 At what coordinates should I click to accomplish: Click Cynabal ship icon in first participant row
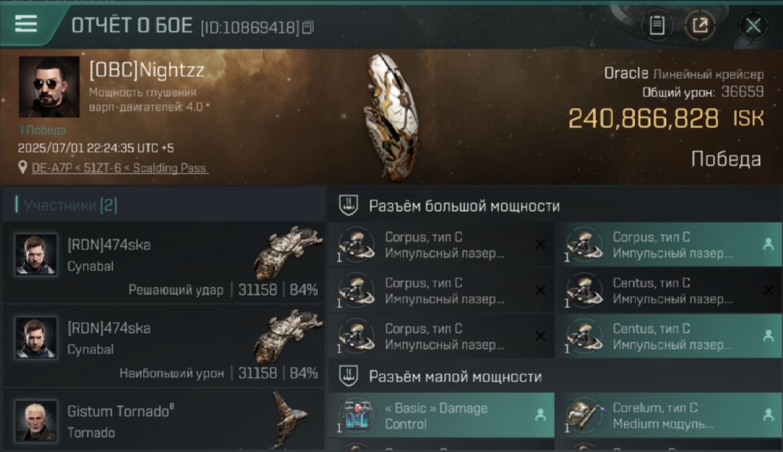288,253
